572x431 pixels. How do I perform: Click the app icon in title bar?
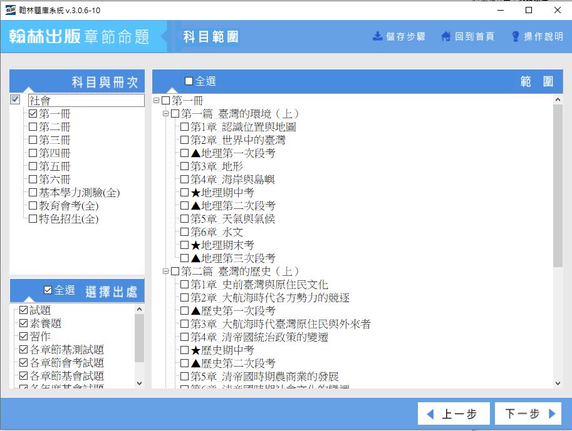point(11,10)
